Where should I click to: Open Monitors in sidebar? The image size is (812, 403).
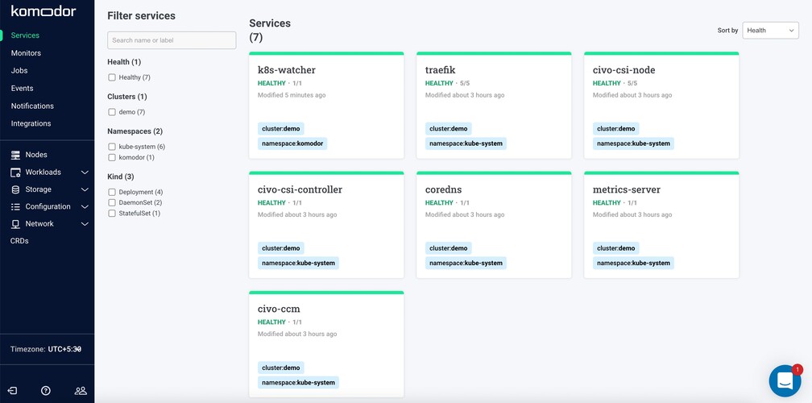tap(26, 53)
